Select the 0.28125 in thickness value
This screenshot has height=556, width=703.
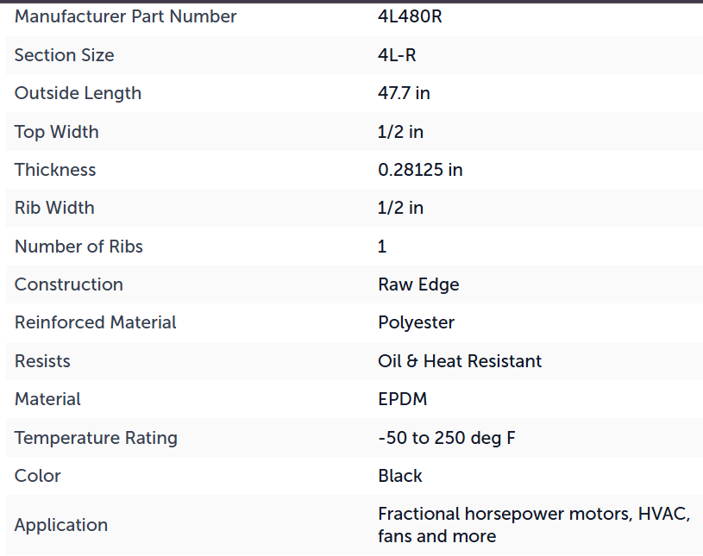point(420,170)
